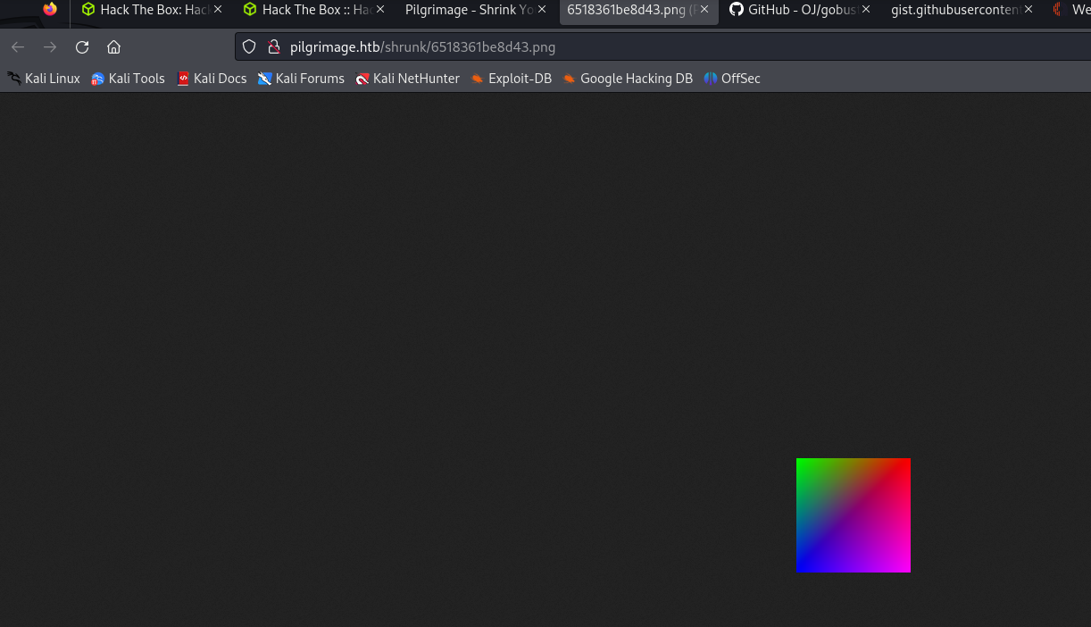Open the Exploit-DB bookmark
Viewport: 1091px width, 627px height.
coord(512,79)
